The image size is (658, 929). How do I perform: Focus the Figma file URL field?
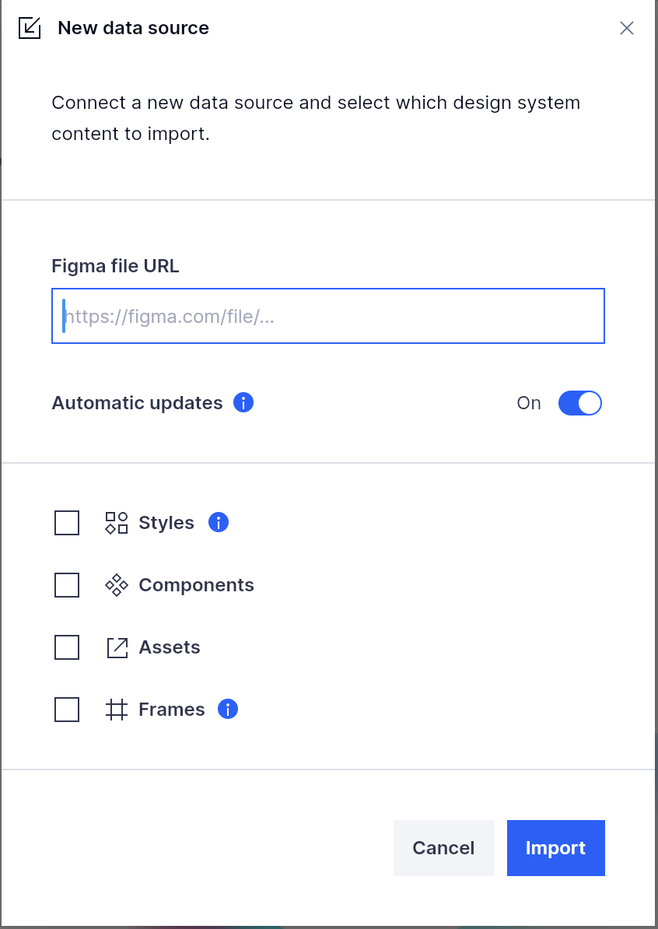coord(328,316)
